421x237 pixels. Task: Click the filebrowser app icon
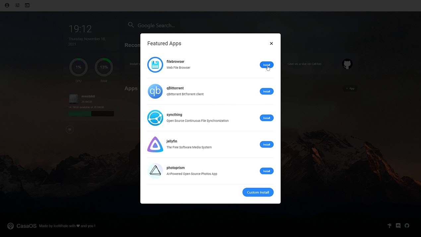[x=155, y=65]
